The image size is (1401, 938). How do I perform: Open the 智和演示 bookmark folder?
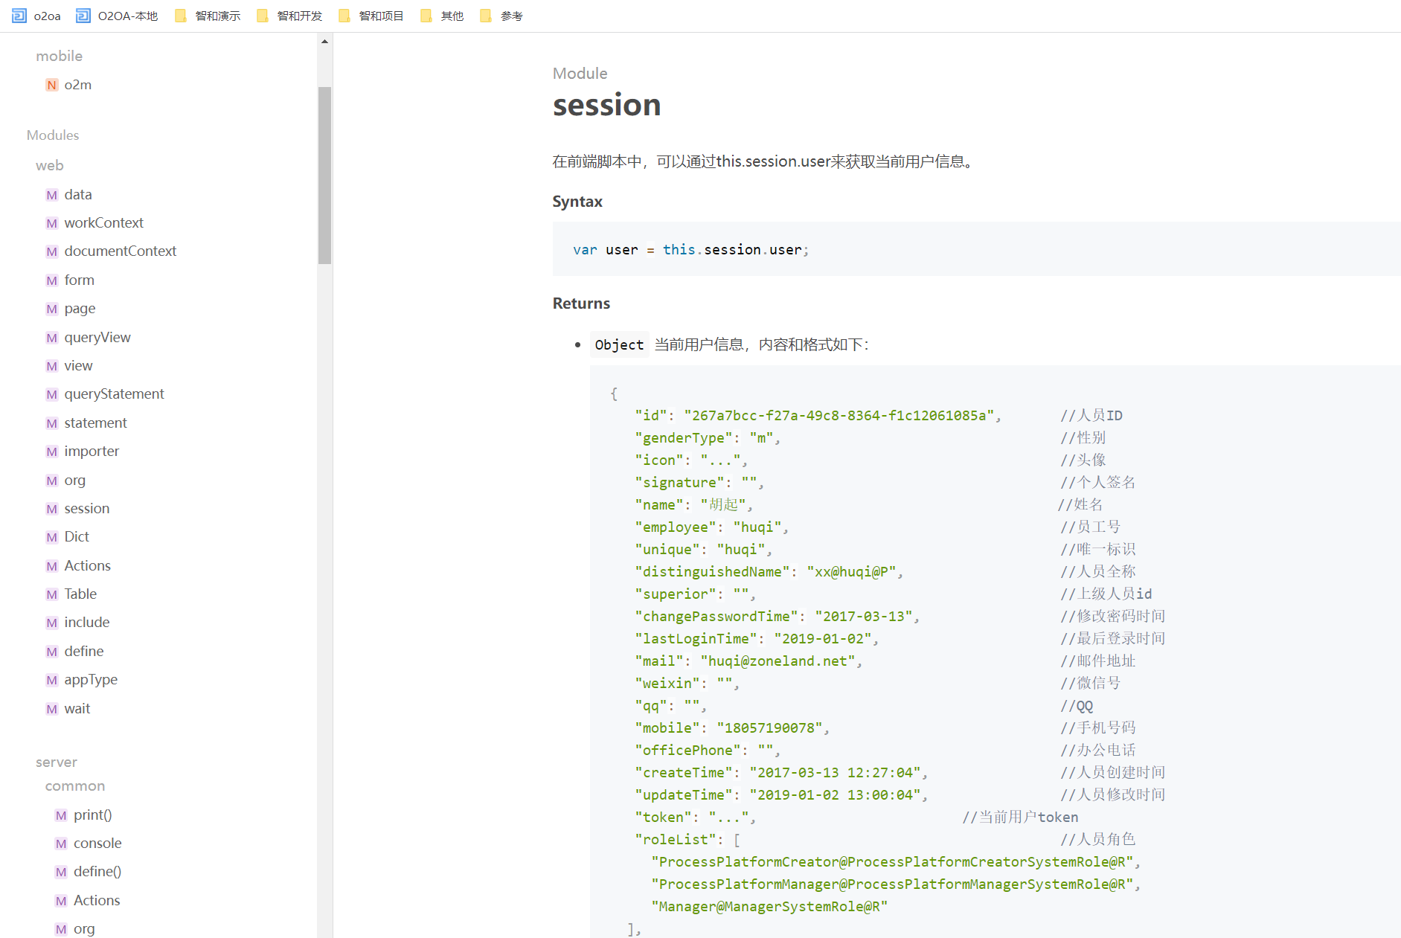click(208, 16)
